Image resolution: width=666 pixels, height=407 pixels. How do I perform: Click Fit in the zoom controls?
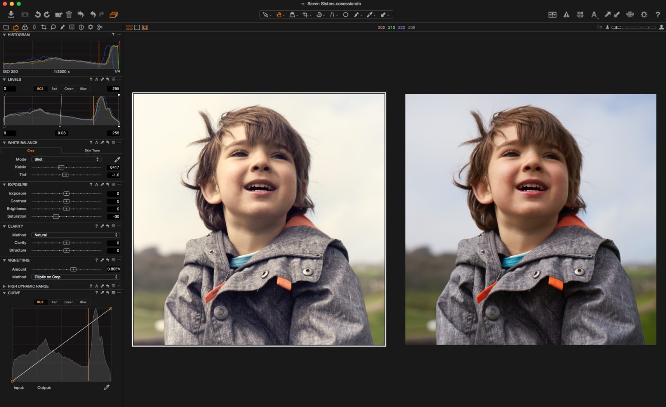coord(599,27)
